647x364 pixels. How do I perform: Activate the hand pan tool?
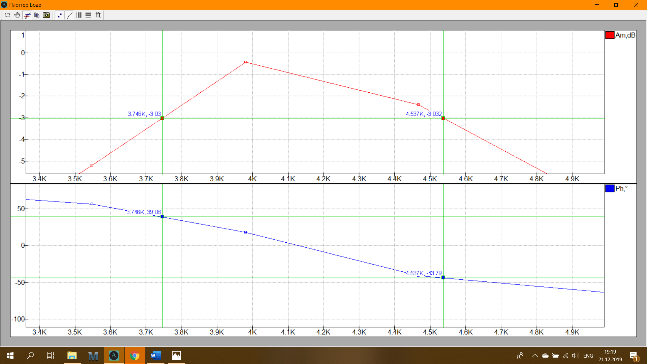[x=17, y=15]
